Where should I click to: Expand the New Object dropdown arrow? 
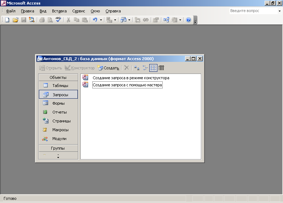[x=129, y=20]
